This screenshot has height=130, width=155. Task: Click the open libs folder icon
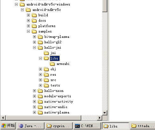46,58
